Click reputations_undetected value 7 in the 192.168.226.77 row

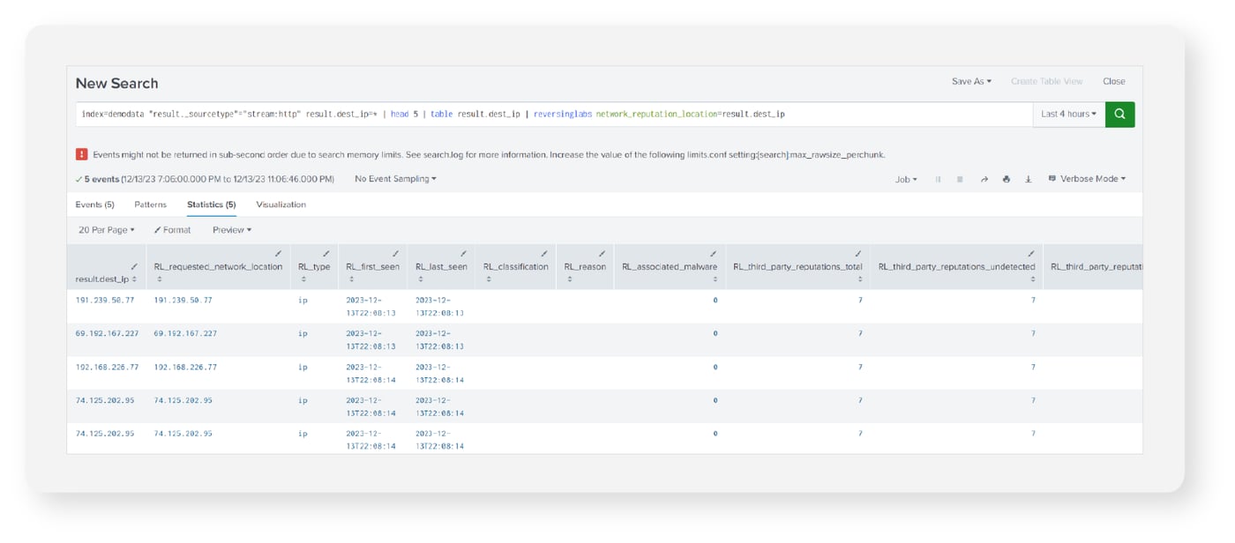tap(1033, 367)
